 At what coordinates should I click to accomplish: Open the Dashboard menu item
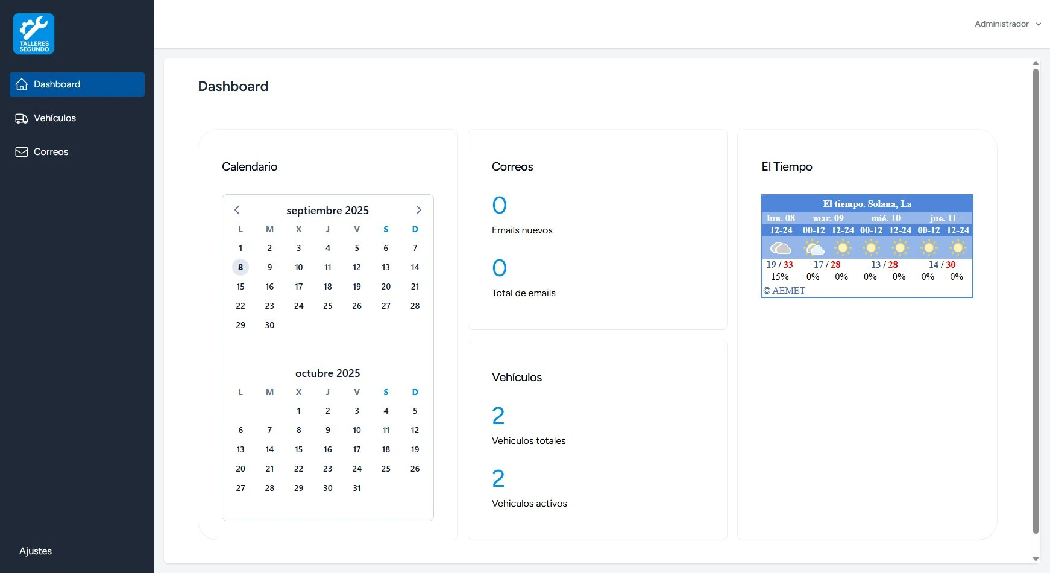tap(77, 84)
